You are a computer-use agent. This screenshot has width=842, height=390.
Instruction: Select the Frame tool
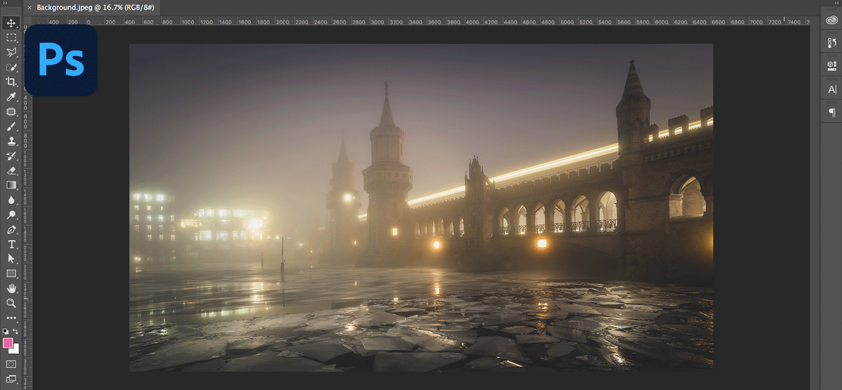11,112
